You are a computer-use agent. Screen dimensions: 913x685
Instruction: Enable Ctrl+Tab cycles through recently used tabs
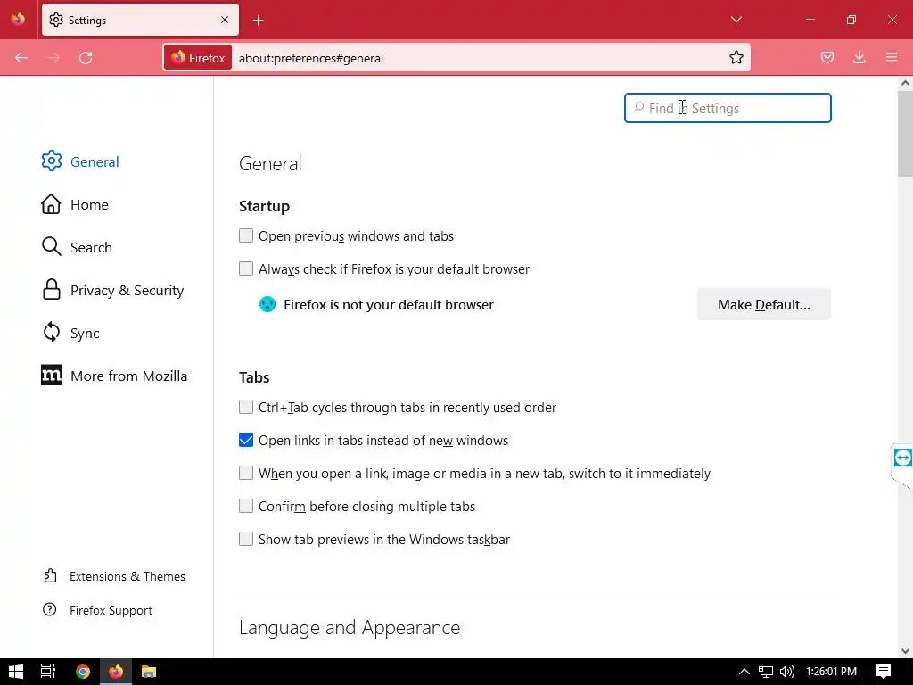(x=246, y=407)
